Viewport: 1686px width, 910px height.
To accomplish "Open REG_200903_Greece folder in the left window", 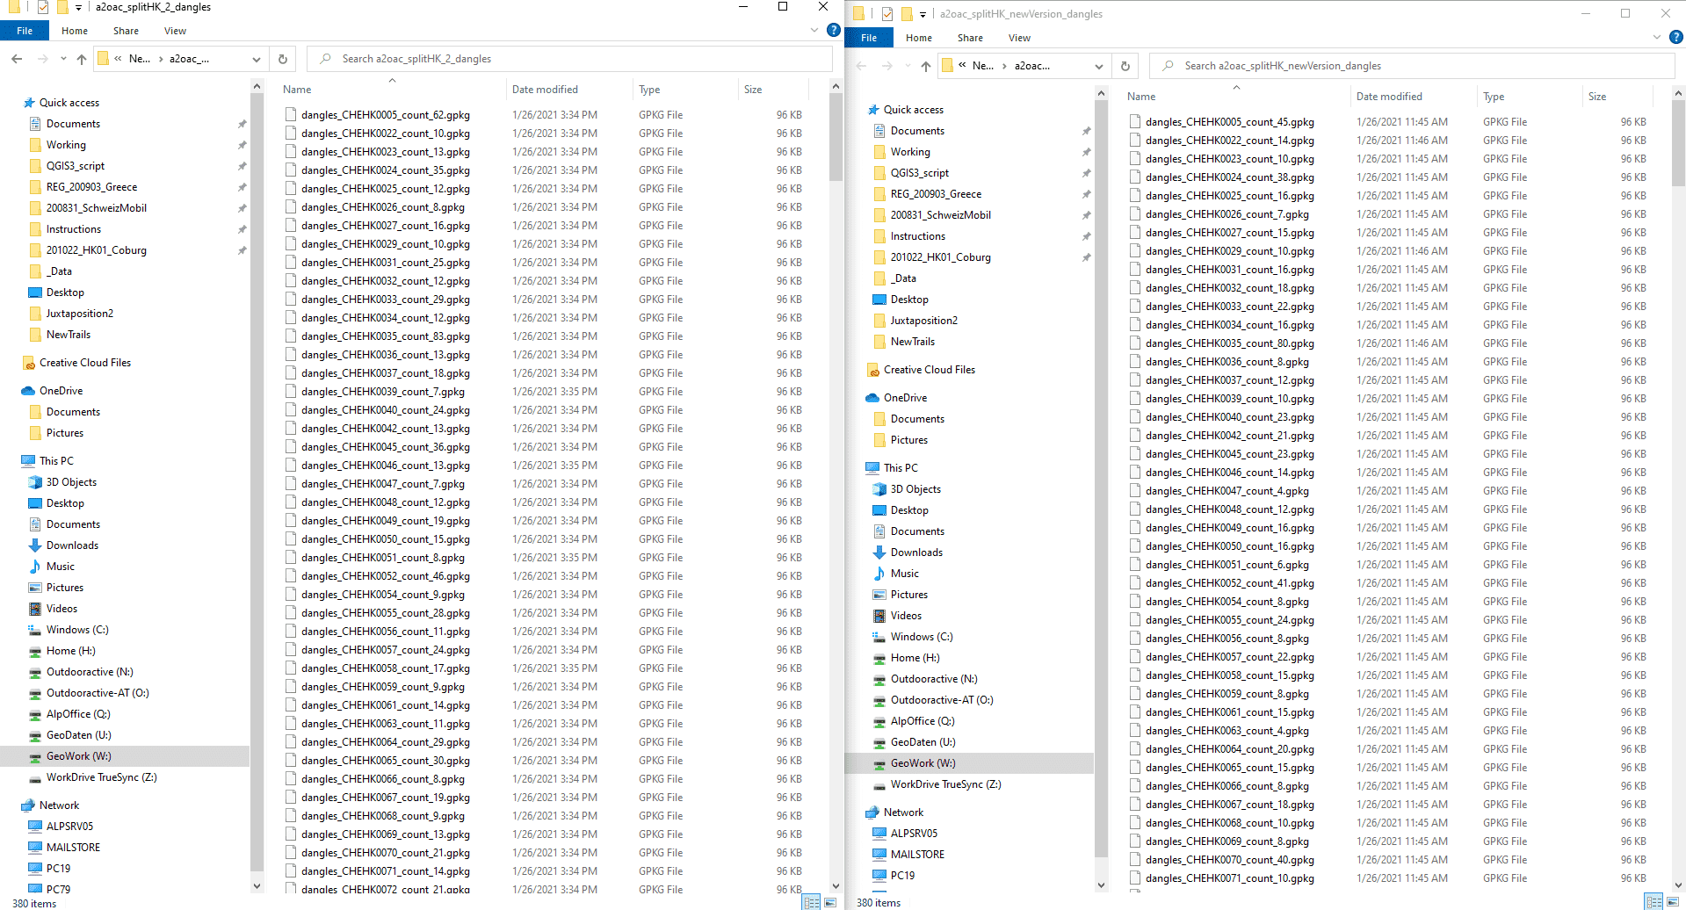I will coord(91,187).
